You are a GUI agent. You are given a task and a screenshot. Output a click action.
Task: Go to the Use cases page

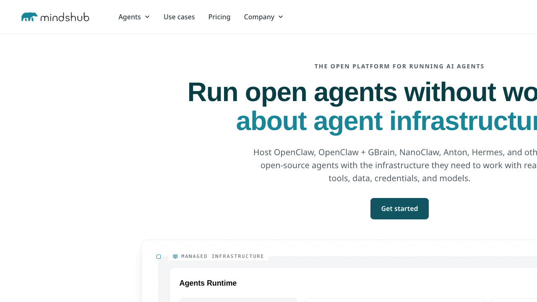(x=179, y=17)
